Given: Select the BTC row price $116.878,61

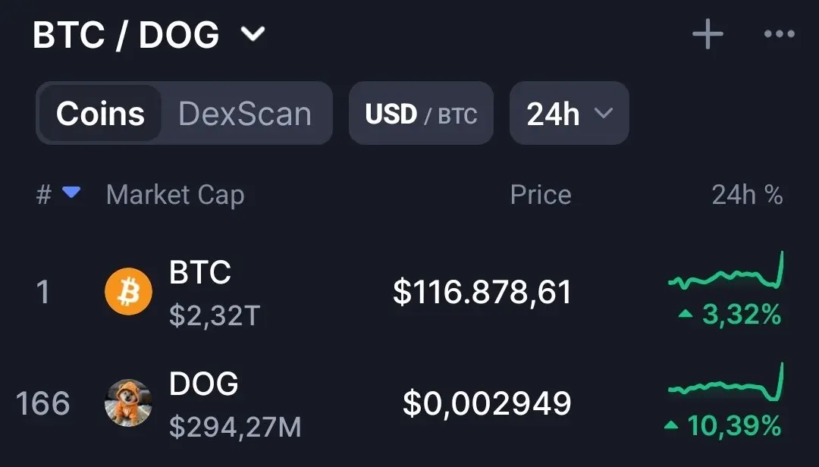Looking at the screenshot, I should [482, 292].
